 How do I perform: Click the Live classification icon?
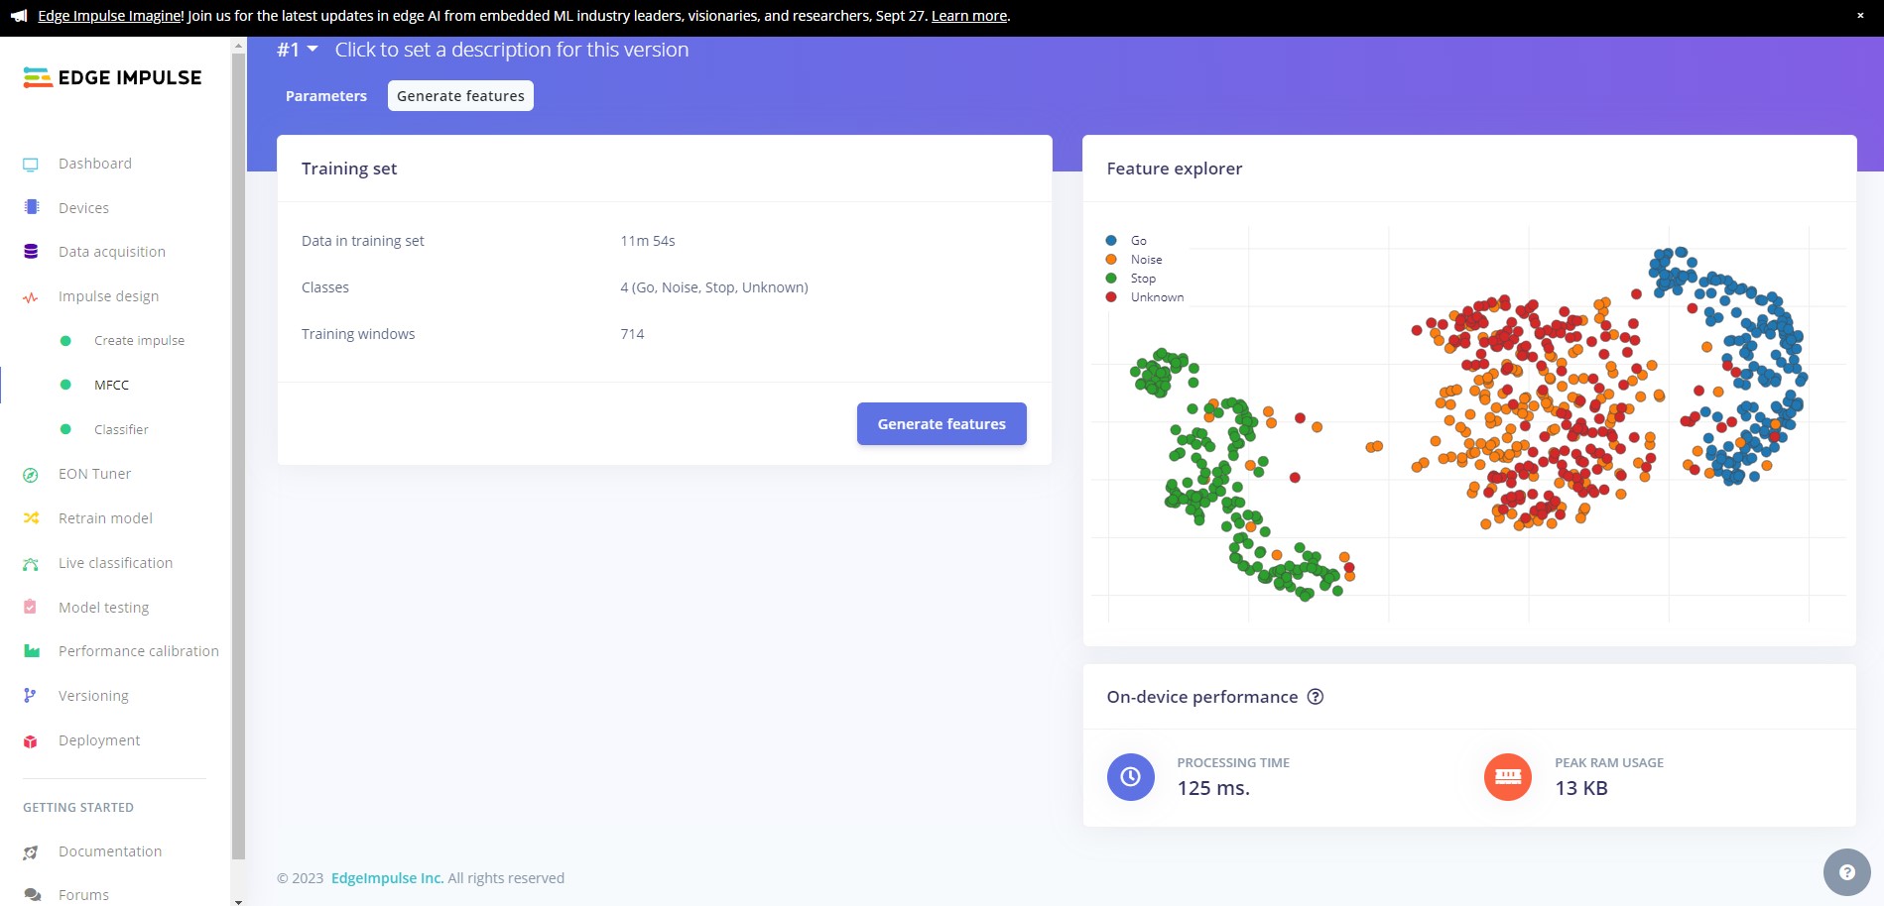pyautogui.click(x=31, y=564)
